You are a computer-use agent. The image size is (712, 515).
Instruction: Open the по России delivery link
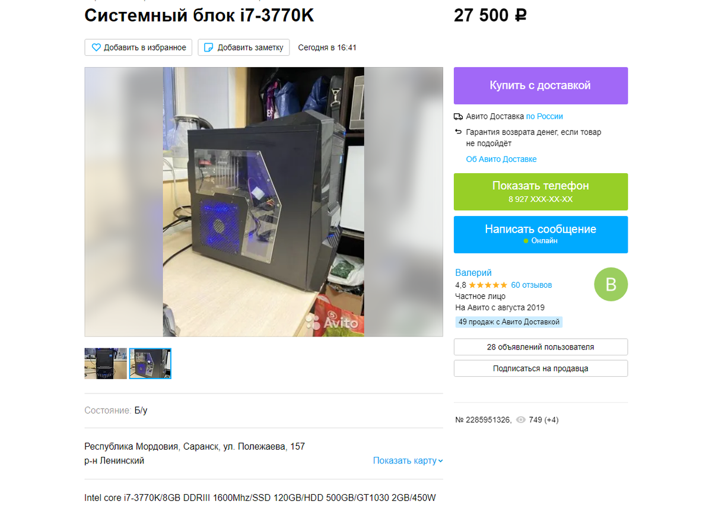click(544, 116)
